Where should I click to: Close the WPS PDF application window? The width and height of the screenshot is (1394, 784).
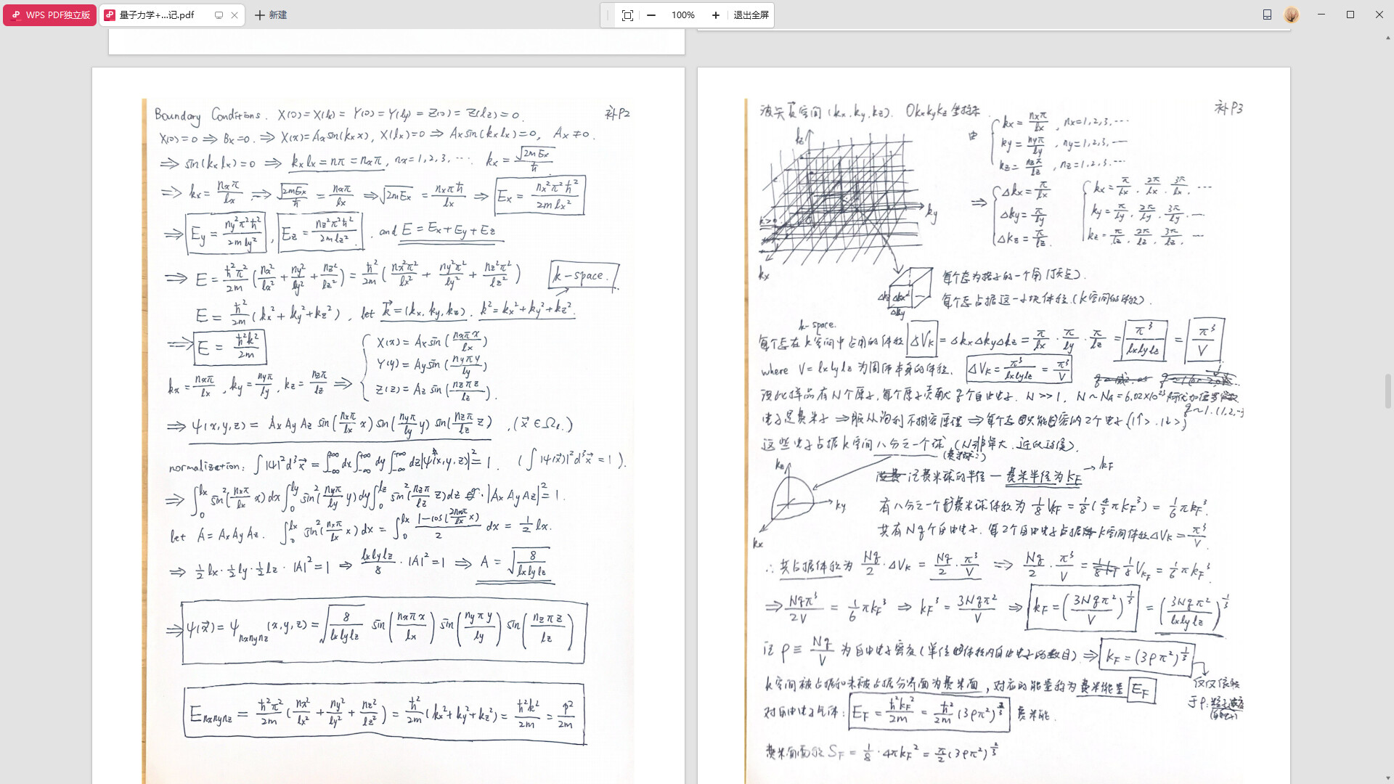tap(1379, 15)
